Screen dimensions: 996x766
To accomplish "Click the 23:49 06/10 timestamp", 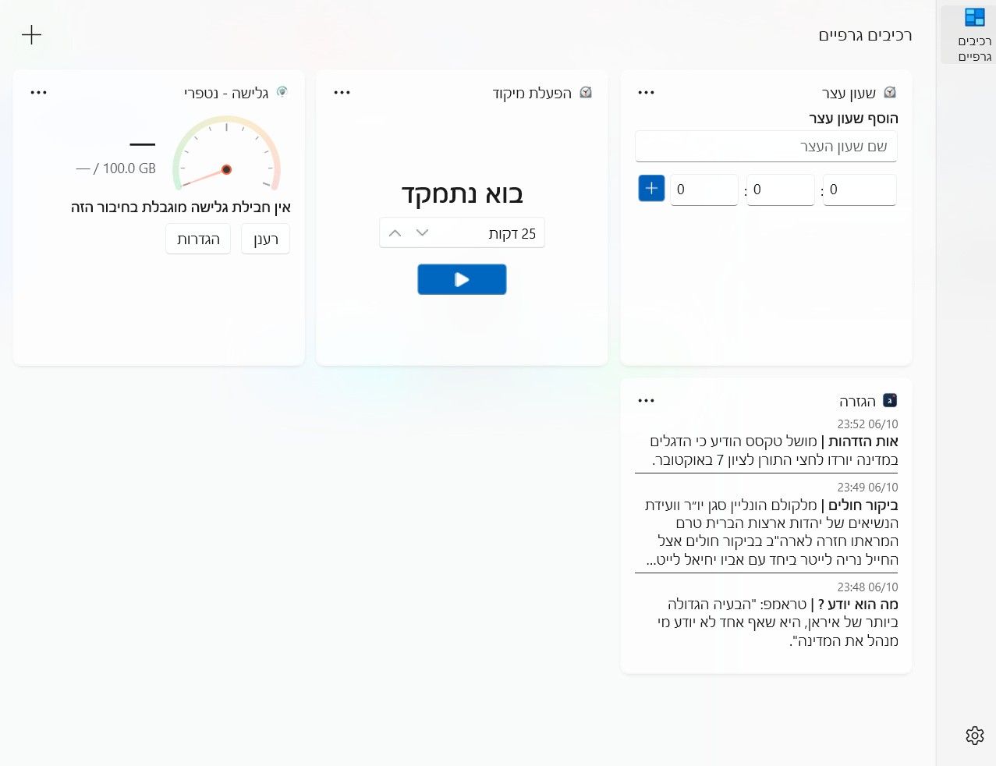I will [x=867, y=488].
